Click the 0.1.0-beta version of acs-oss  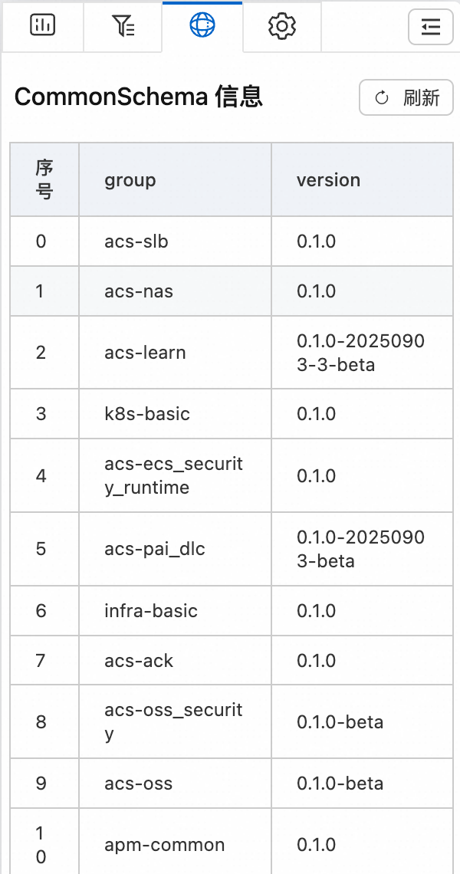340,784
